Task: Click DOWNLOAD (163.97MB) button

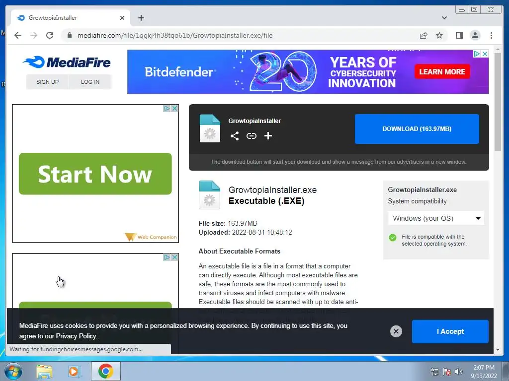Action: 417,129
